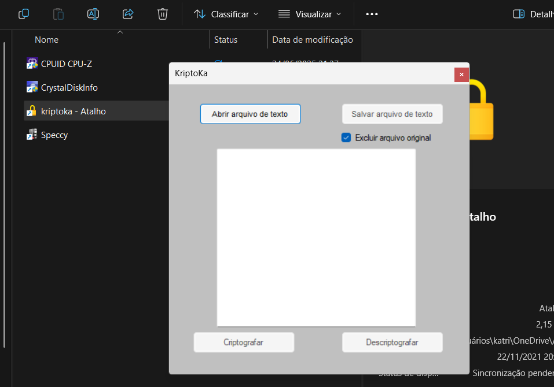This screenshot has height=387, width=554.
Task: Click the CrystalDiskInfo app icon
Action: pos(32,87)
